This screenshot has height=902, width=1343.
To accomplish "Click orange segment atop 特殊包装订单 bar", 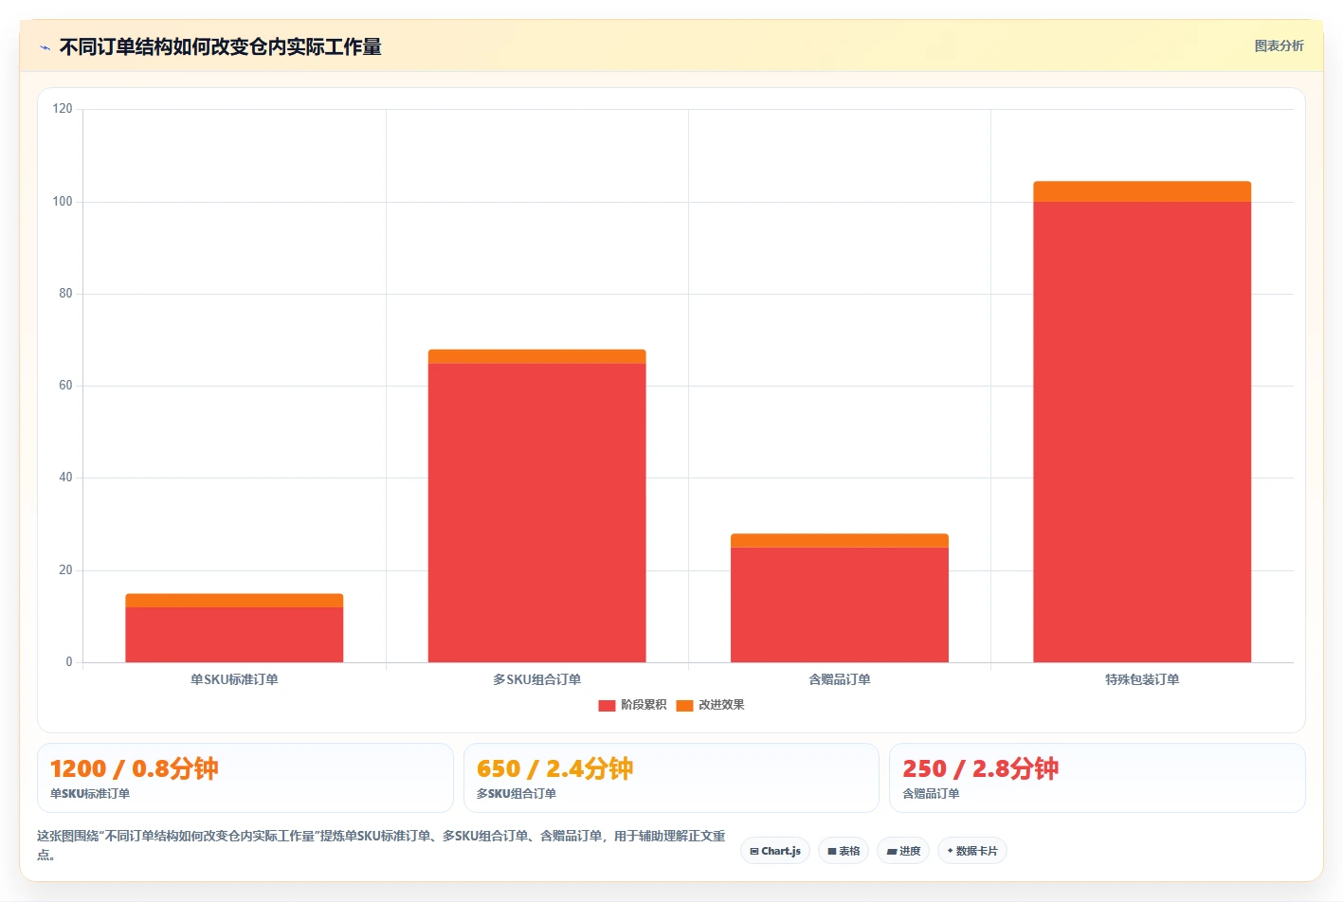I will tap(1142, 191).
